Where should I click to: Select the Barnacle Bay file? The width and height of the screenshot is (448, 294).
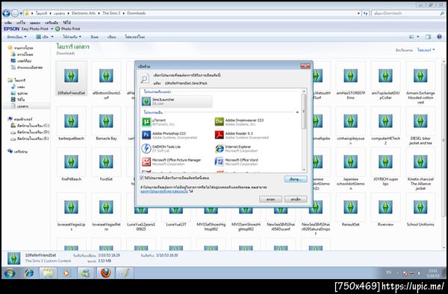tap(106, 124)
